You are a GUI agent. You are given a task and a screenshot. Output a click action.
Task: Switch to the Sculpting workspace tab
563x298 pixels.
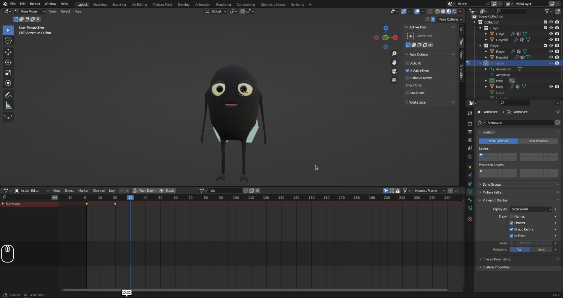coord(119,5)
